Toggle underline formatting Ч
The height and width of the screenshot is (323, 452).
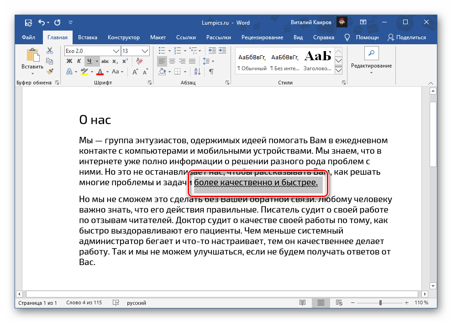(x=89, y=61)
